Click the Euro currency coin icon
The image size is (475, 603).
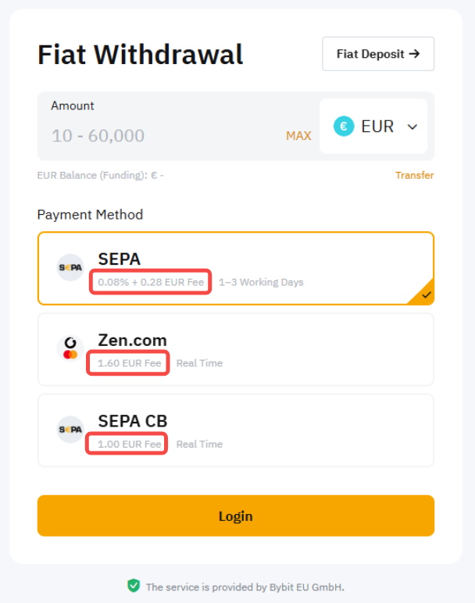344,127
